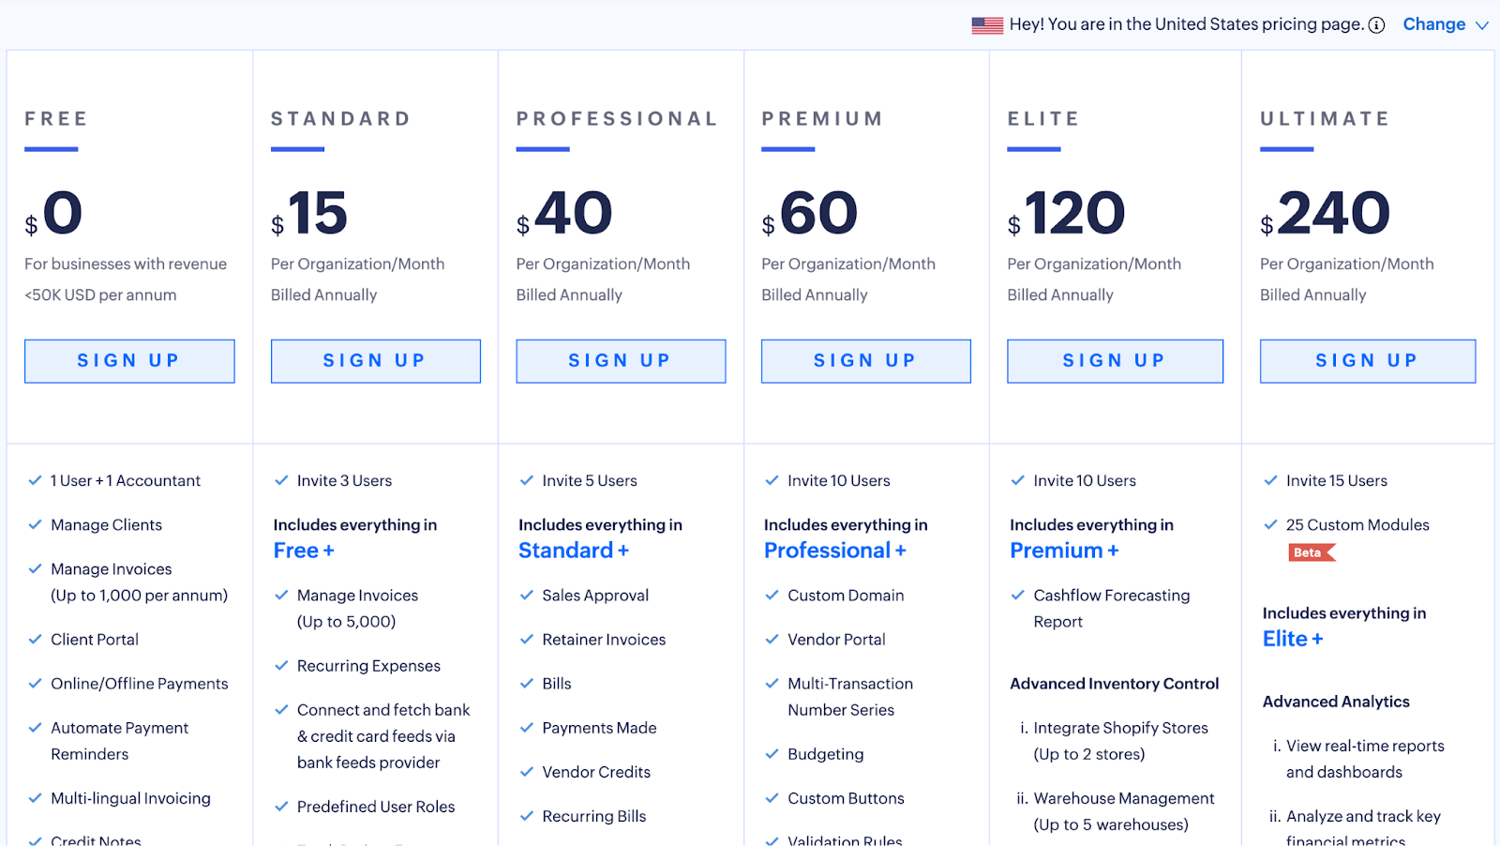Image resolution: width=1500 pixels, height=846 pixels.
Task: Click Sign Up under the Elite plan
Action: (x=1114, y=361)
